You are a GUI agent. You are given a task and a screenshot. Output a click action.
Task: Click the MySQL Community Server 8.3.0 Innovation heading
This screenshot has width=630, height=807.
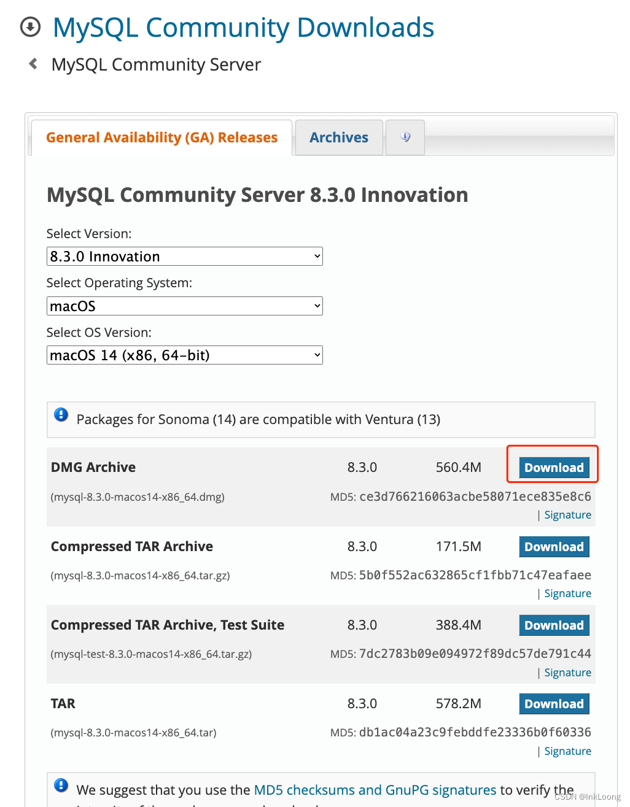pos(257,195)
